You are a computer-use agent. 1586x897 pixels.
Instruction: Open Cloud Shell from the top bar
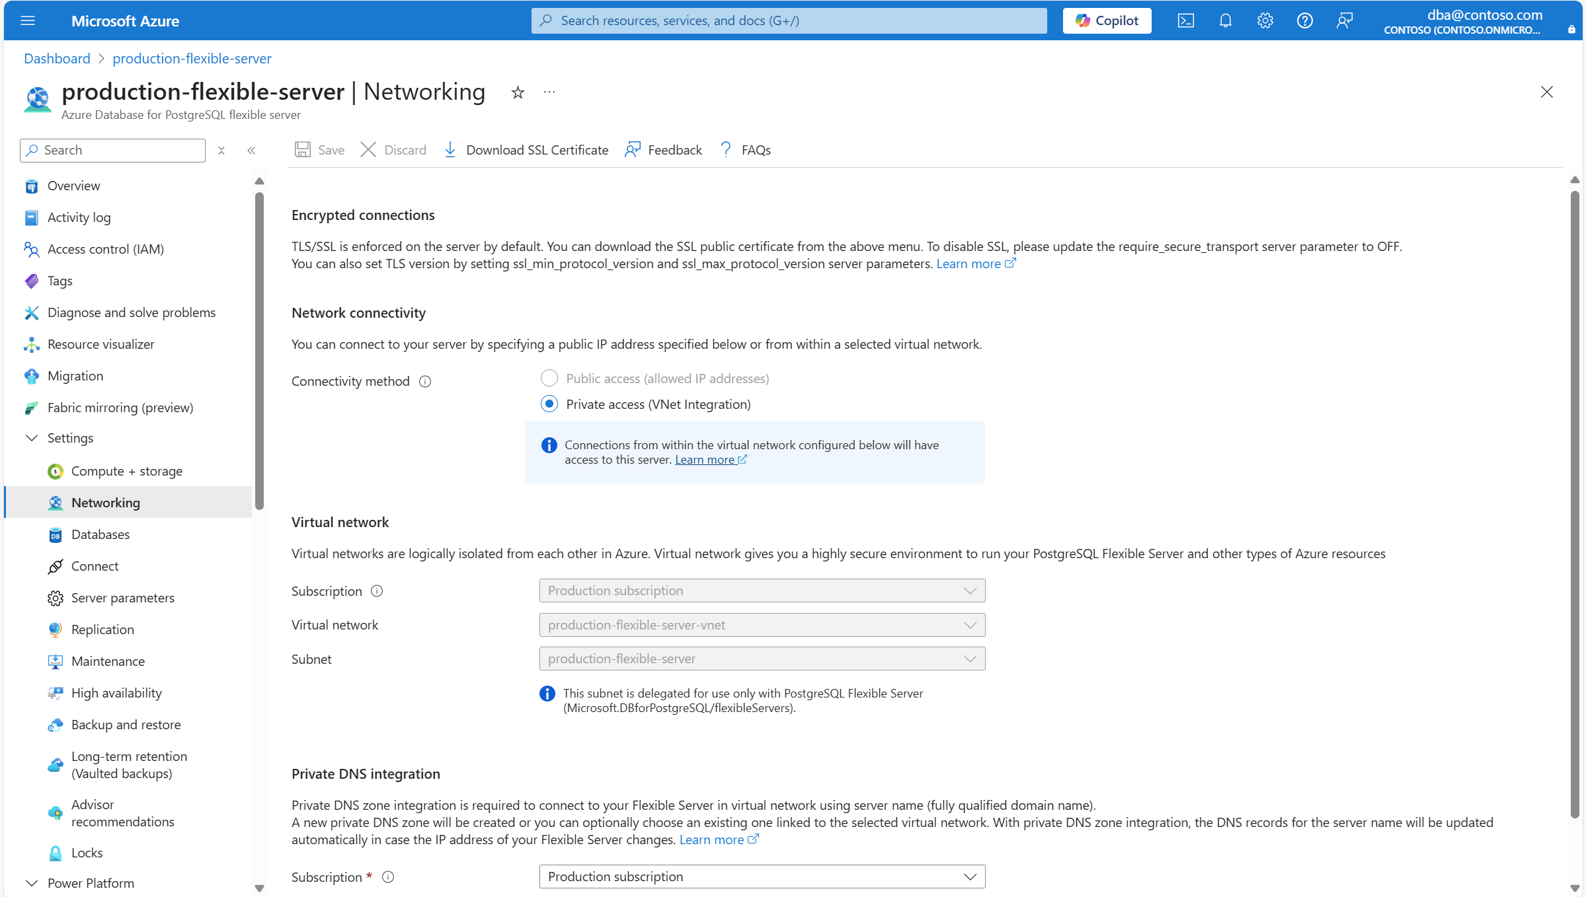point(1185,20)
